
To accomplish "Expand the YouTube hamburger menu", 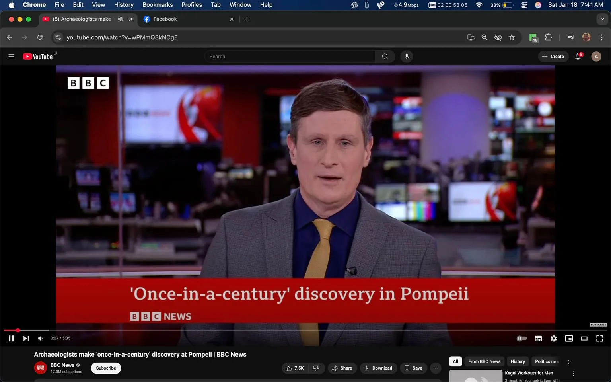I will [x=11, y=56].
